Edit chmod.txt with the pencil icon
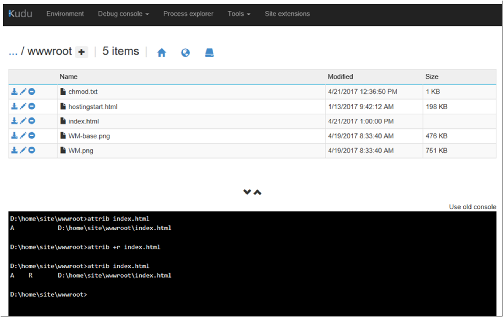This screenshot has height=317, width=503. pyautogui.click(x=23, y=92)
